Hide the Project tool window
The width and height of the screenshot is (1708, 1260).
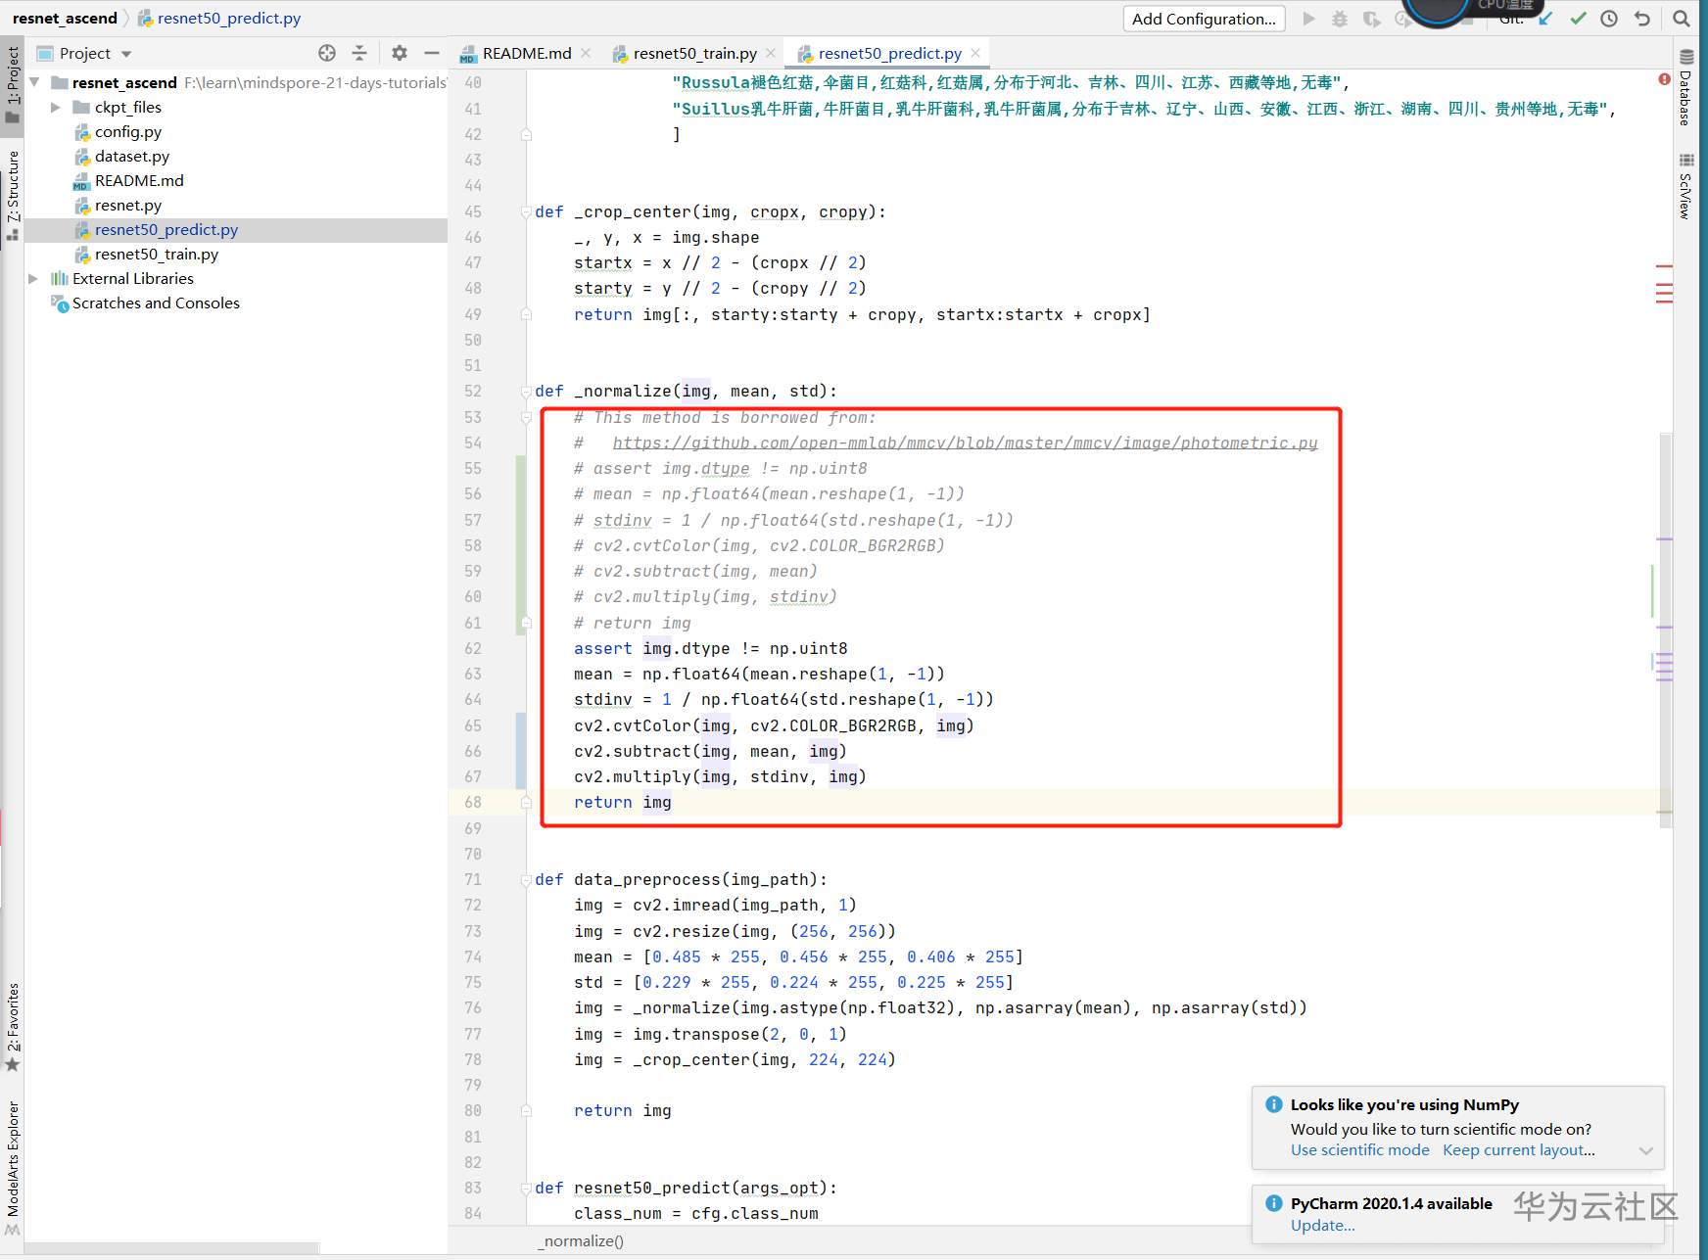(x=431, y=53)
